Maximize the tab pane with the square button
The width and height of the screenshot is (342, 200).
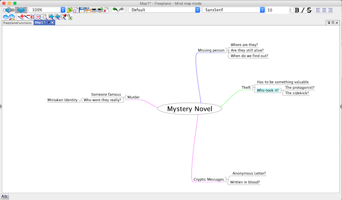(x=333, y=22)
